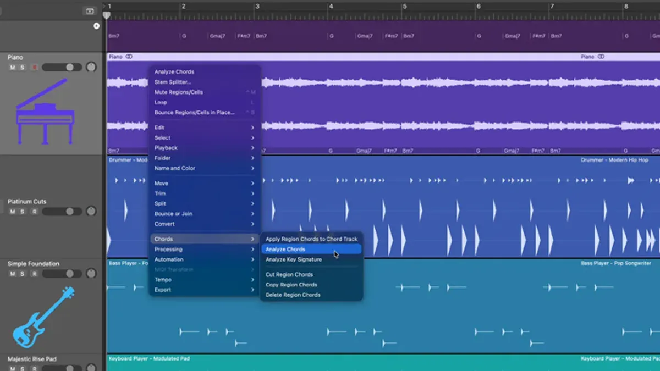Screen dimensions: 660x371
Task: Click bar 7 on the timeline ruler
Action: (552, 7)
